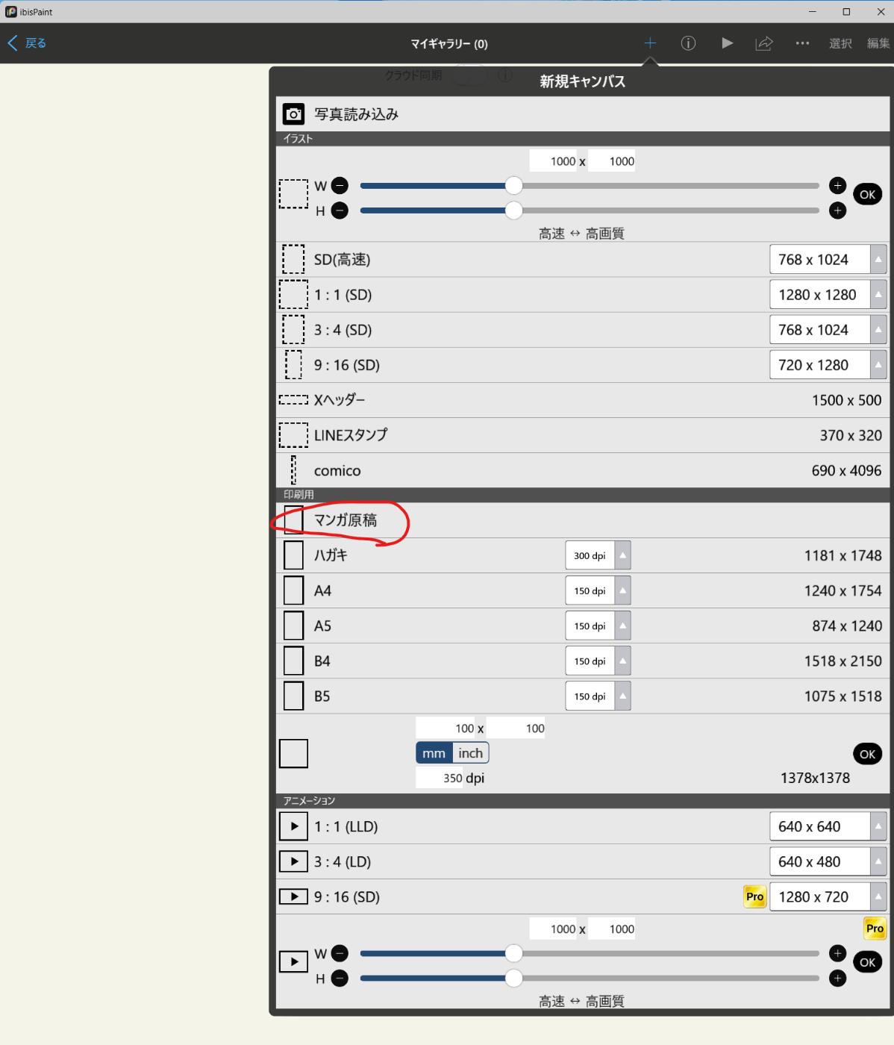The height and width of the screenshot is (1045, 894).
Task: Open the A5 dpi dropdown
Action: point(598,626)
